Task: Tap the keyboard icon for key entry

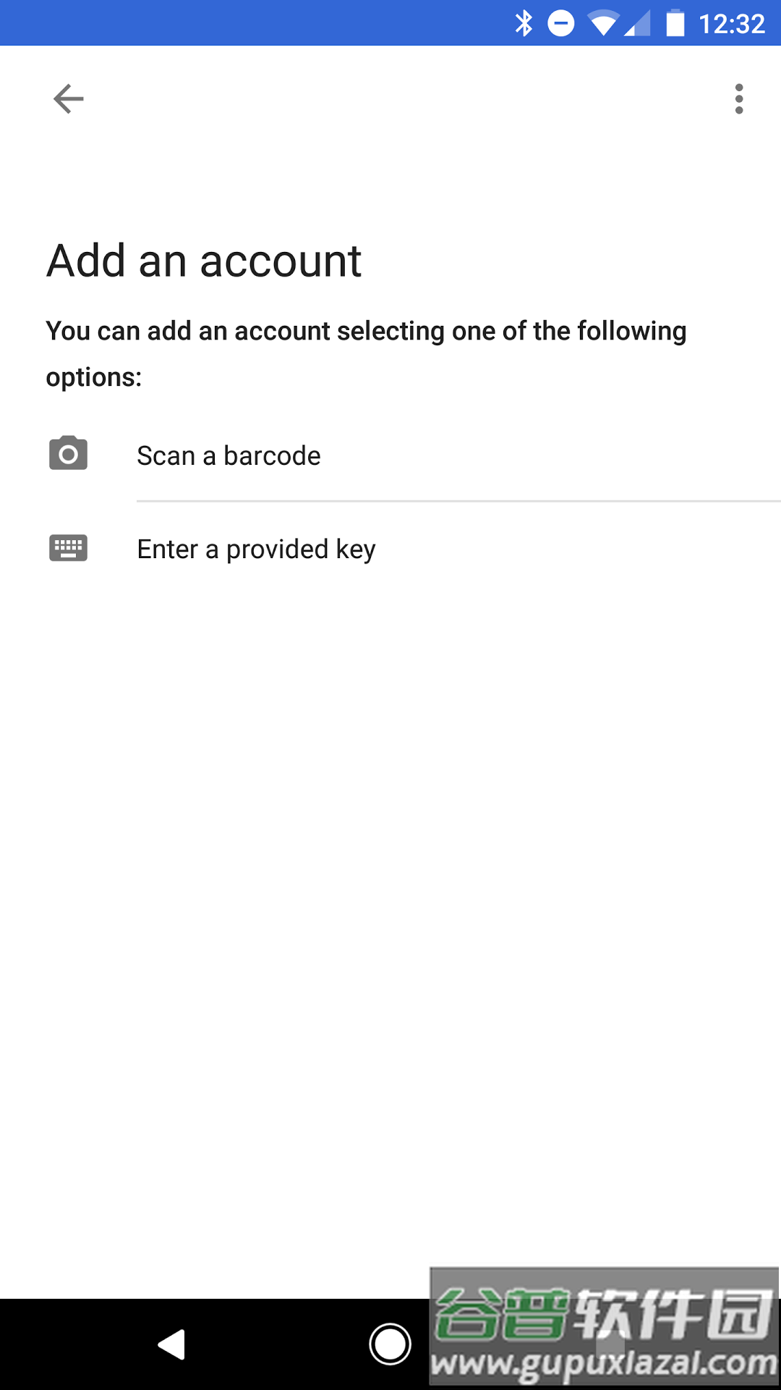Action: pyautogui.click(x=68, y=548)
